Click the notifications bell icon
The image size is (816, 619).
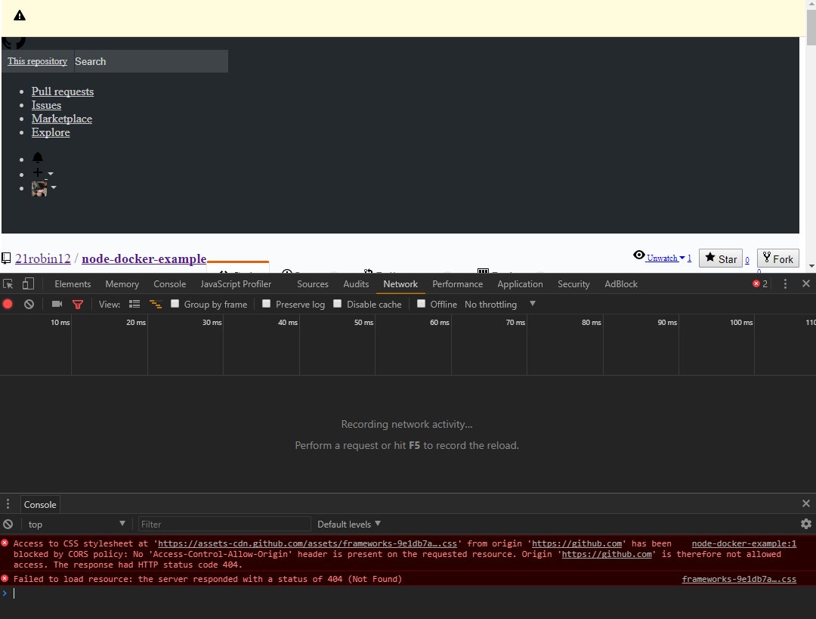point(38,157)
